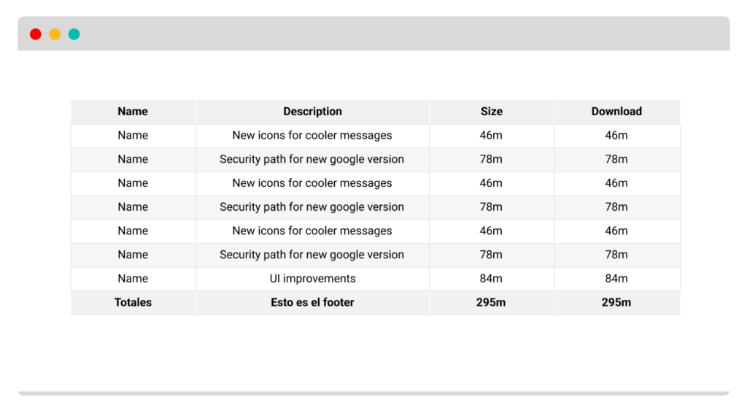Click the red close window dot
Viewport: 747px width, 413px height.
(35, 34)
